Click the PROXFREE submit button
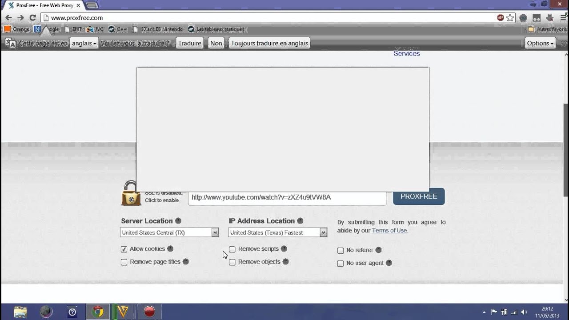This screenshot has width=569, height=320. coord(419,196)
